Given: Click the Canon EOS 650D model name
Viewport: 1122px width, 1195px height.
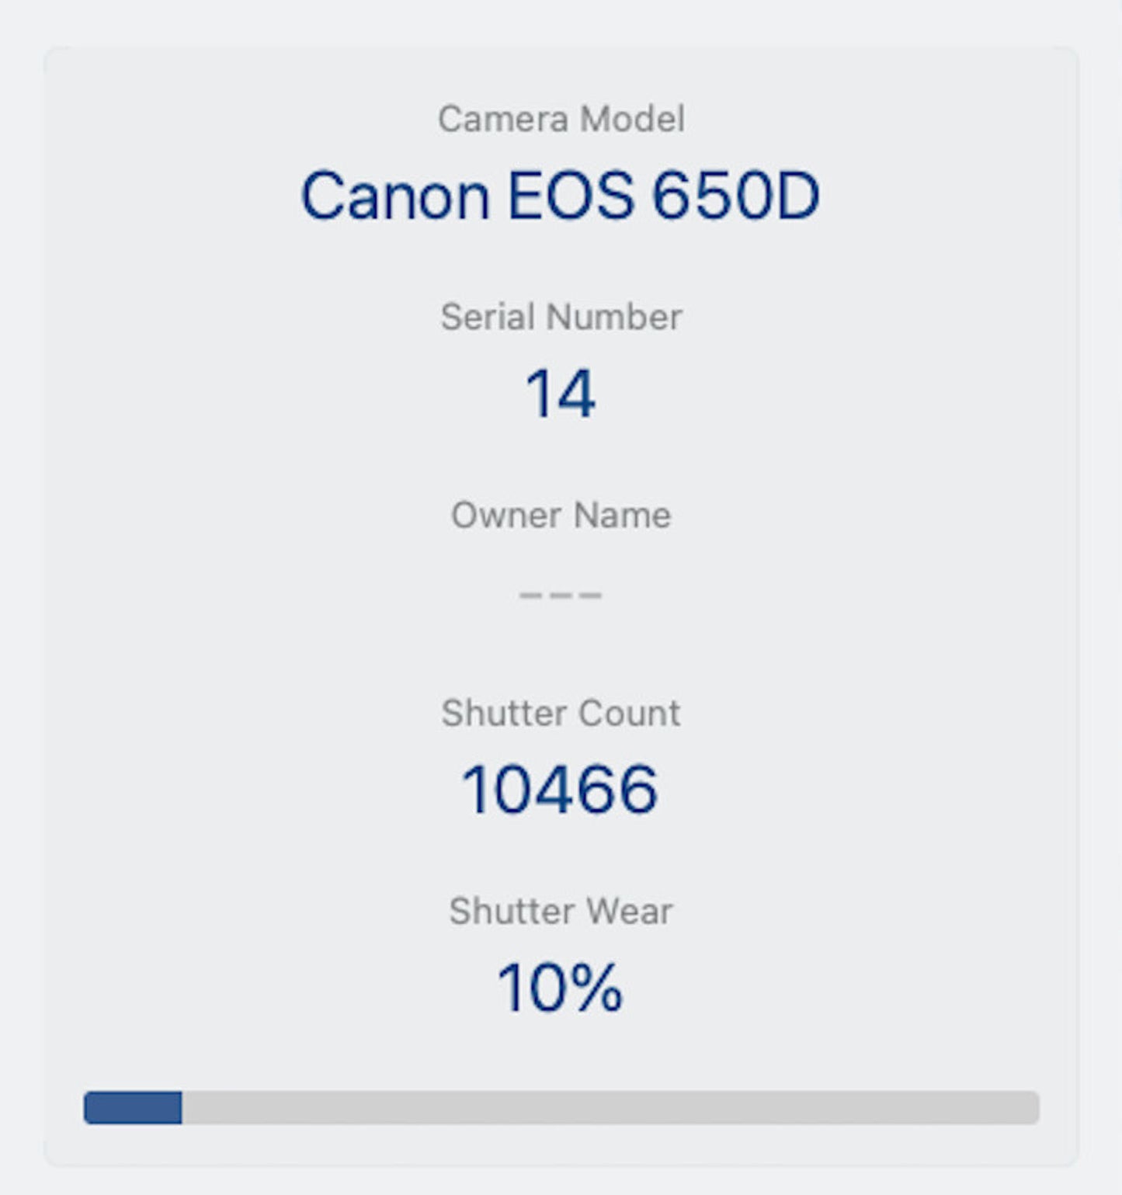Looking at the screenshot, I should 561,196.
